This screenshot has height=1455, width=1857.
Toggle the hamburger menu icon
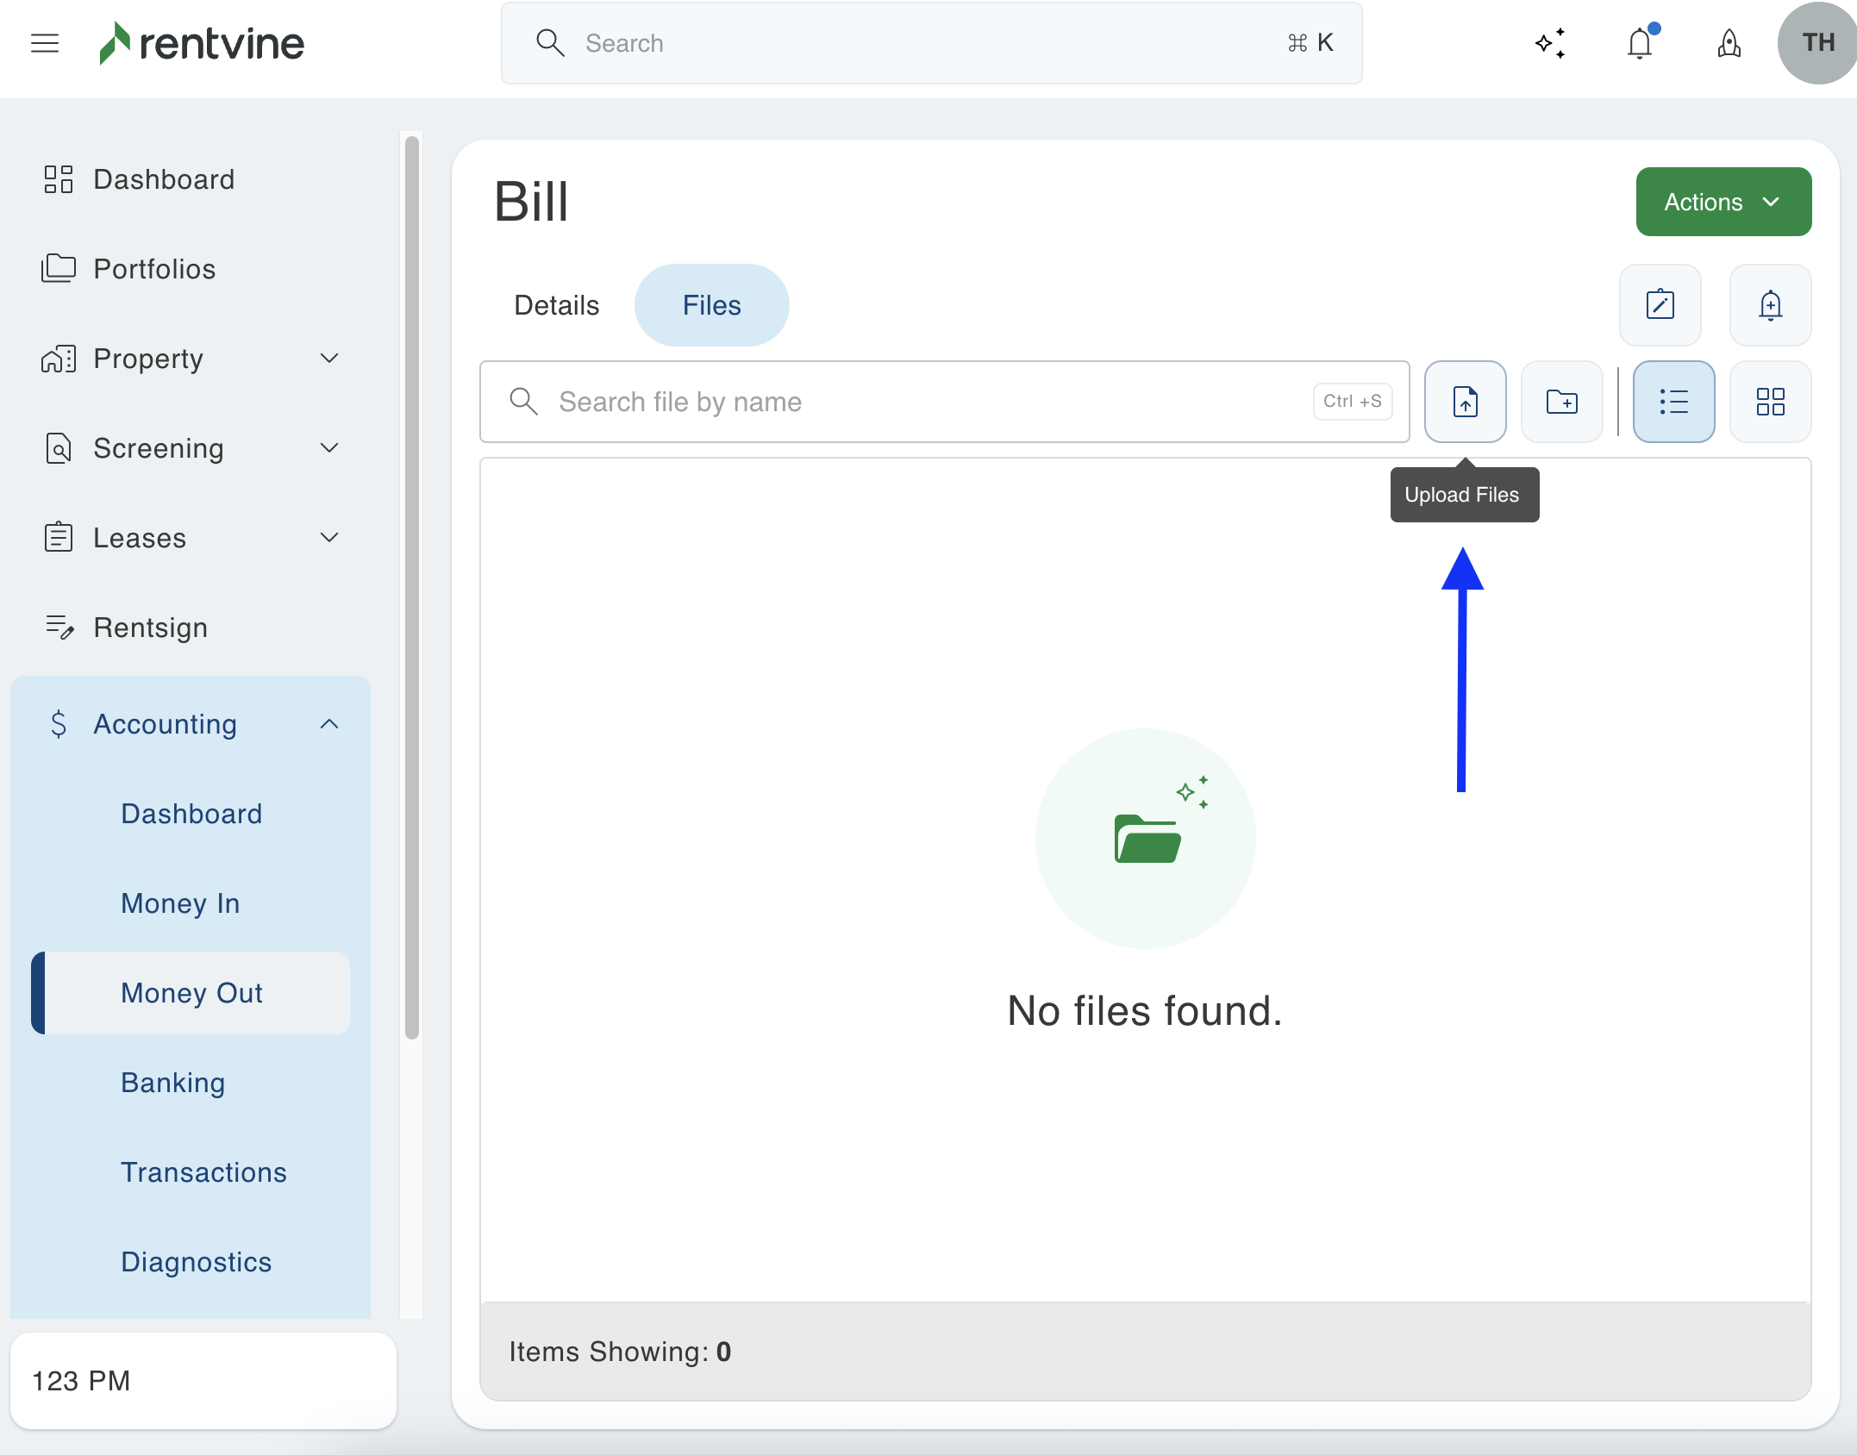click(x=45, y=43)
